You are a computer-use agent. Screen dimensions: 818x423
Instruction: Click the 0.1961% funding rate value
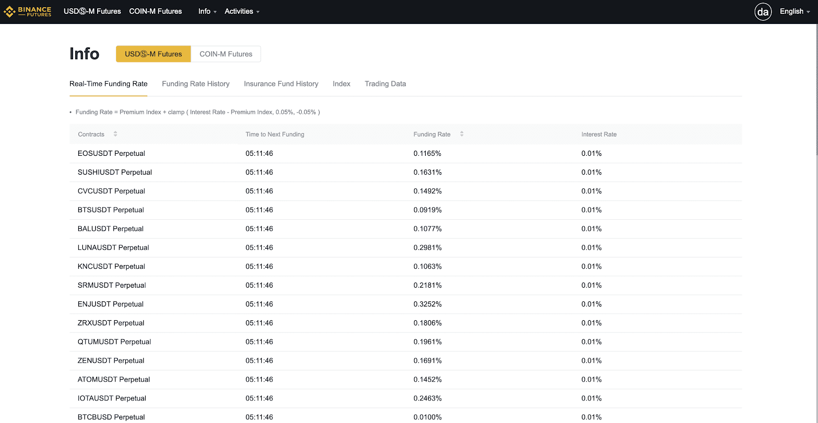(427, 342)
